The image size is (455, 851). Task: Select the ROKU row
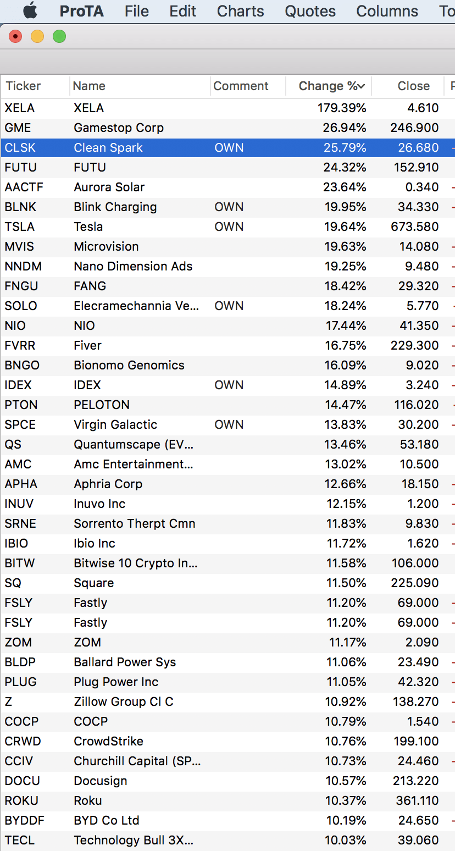click(227, 800)
